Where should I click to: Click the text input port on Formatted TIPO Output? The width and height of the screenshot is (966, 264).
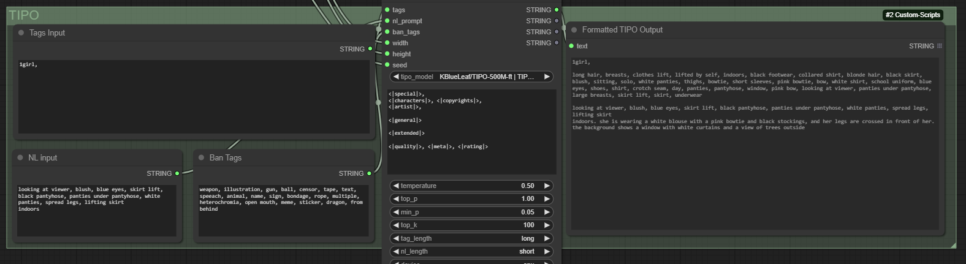(x=571, y=46)
